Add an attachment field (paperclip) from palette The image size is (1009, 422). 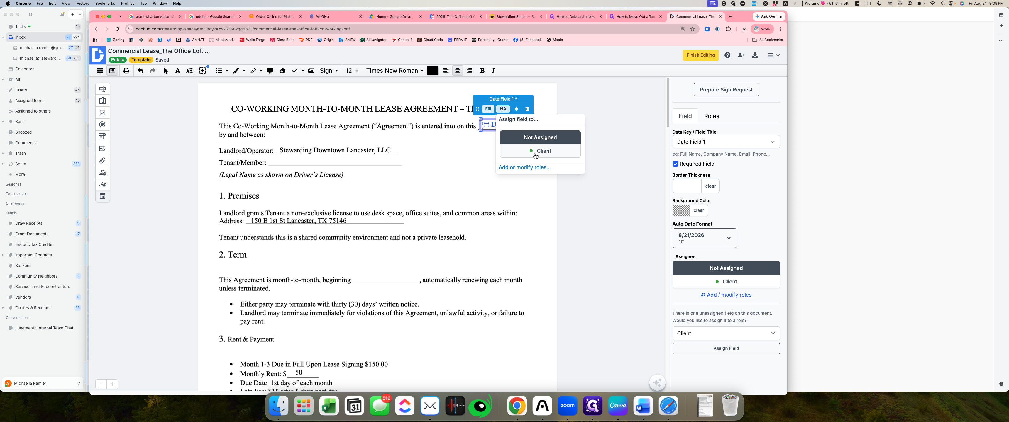[102, 161]
